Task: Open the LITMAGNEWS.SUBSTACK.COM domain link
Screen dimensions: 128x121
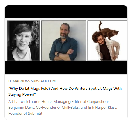Action: [x=32, y=81]
